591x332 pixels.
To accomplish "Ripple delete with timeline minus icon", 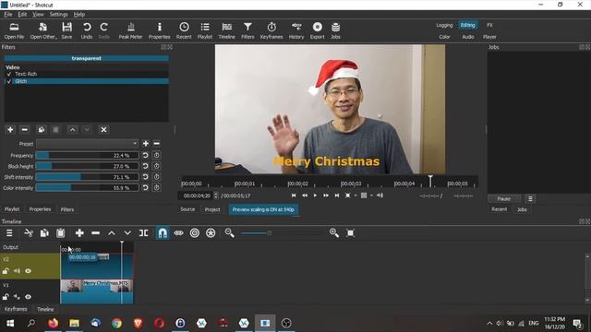I will (x=96, y=233).
